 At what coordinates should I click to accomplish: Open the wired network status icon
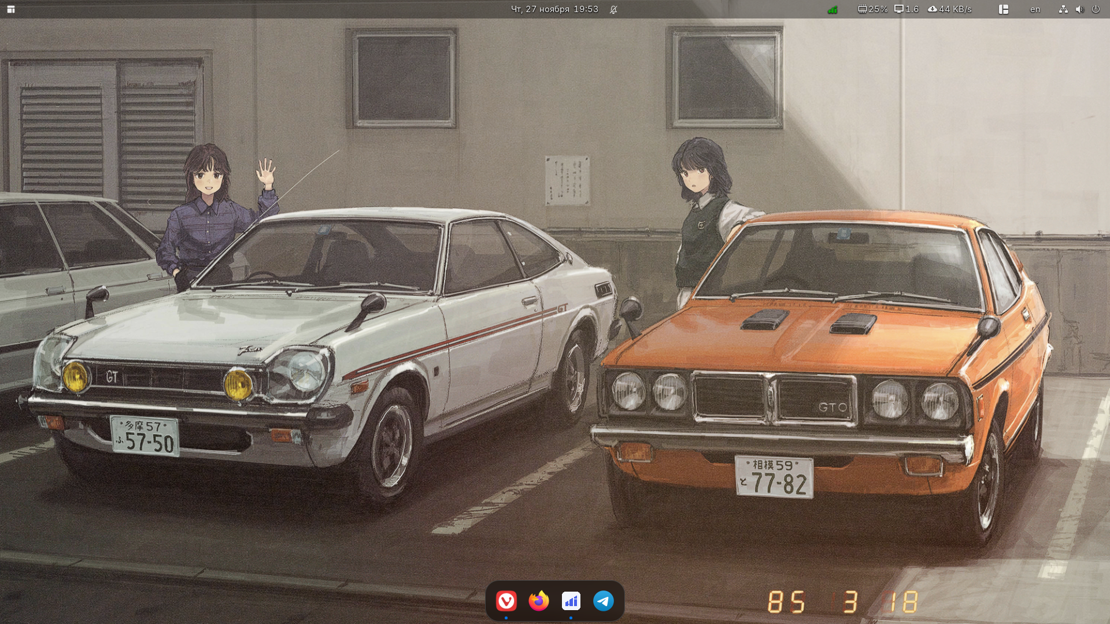[1063, 9]
